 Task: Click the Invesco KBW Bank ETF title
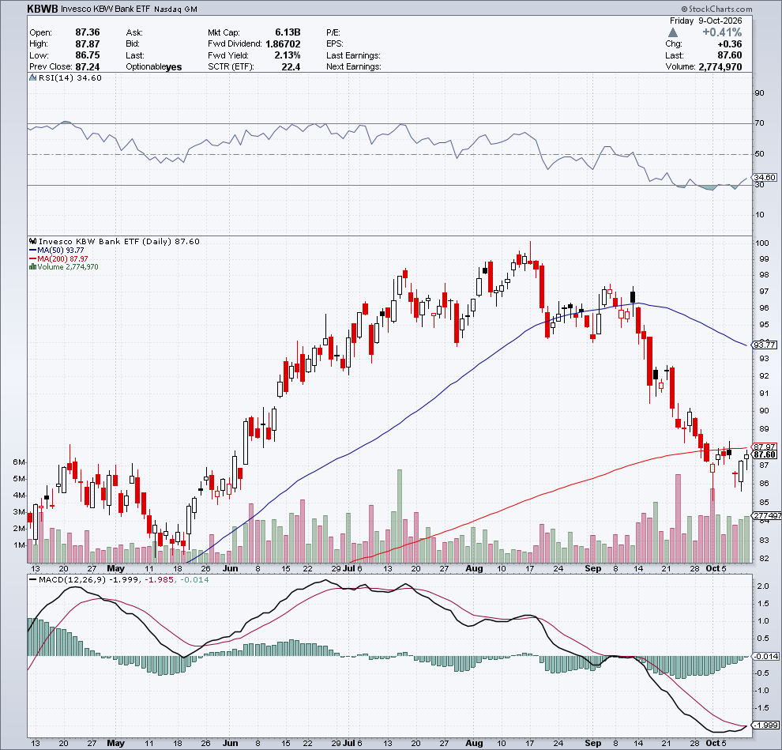[x=105, y=9]
